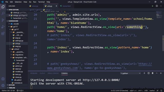Run Python file with play icon
The width and height of the screenshot is (164, 92).
(x=153, y=6)
